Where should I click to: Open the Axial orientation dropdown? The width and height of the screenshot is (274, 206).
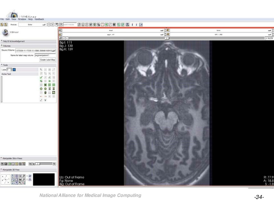[x=113, y=31]
